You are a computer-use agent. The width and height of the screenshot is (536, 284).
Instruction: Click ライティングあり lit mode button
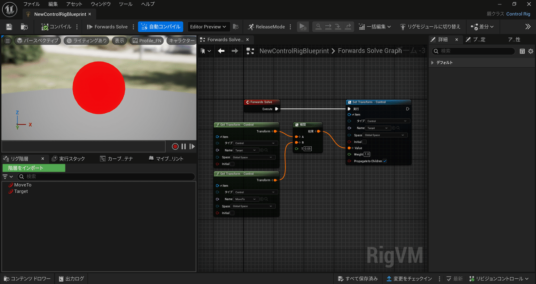click(x=87, y=41)
